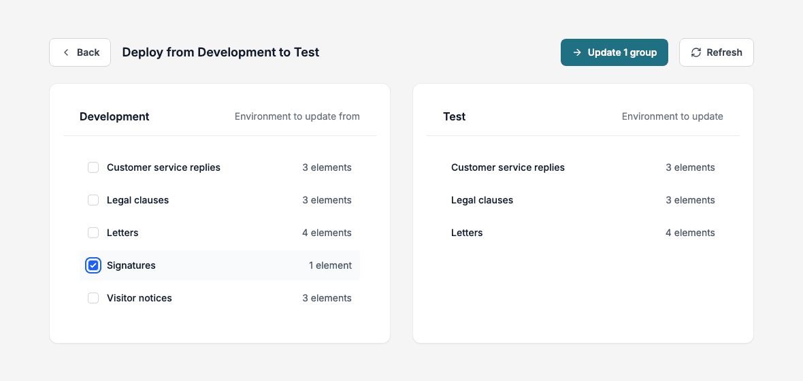Screen dimensions: 803x381
Task: Click the Signatures label in Development
Action: (x=131, y=265)
